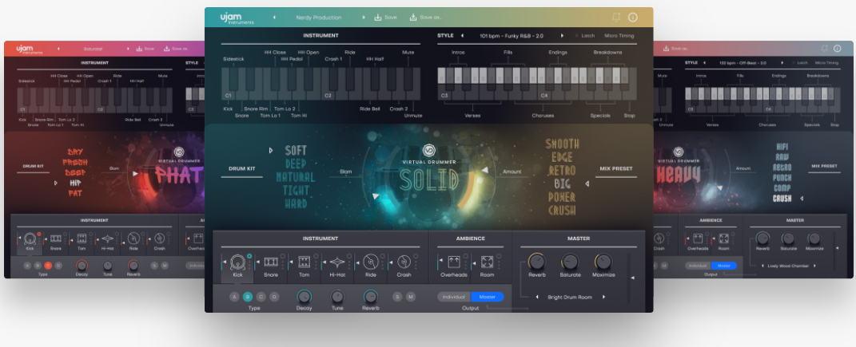
Task: Select the Kick drum icon in SOLID
Action: (x=237, y=262)
